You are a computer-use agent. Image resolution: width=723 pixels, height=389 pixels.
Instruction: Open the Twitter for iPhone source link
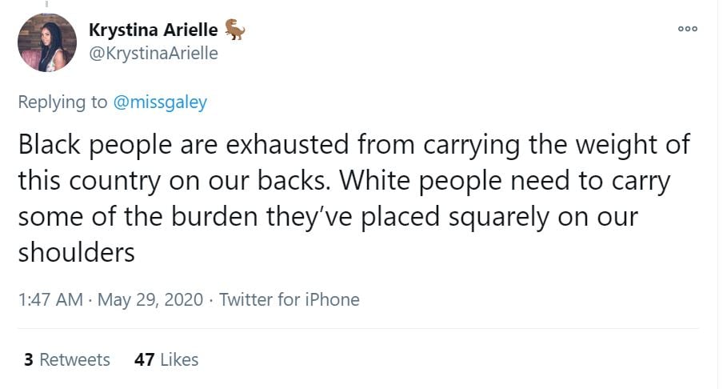(x=289, y=299)
